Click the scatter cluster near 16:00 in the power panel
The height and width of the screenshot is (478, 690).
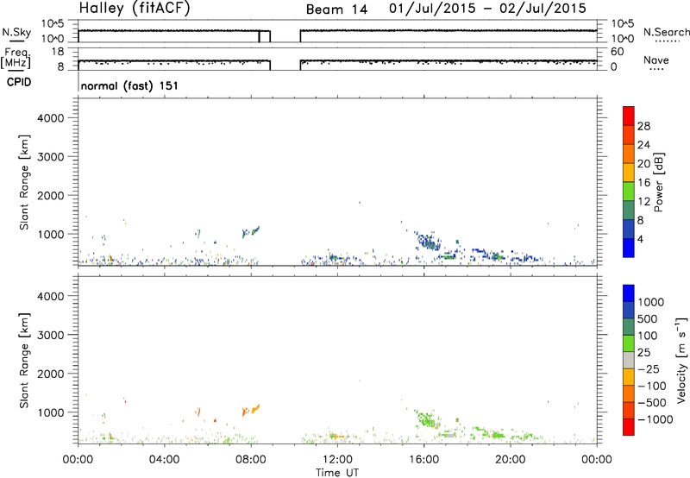pos(428,242)
